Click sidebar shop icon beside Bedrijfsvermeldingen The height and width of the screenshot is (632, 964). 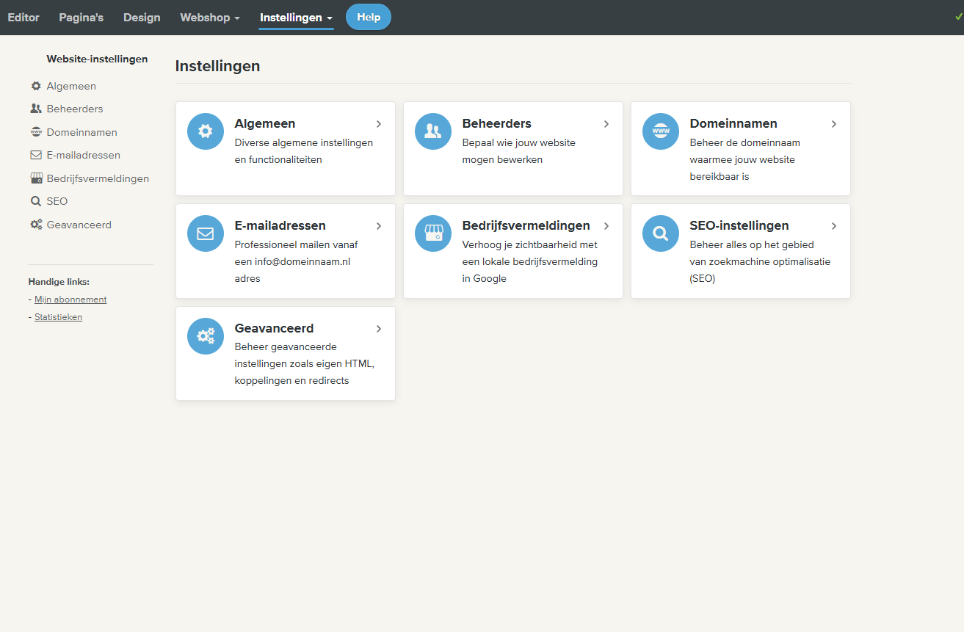(x=36, y=178)
